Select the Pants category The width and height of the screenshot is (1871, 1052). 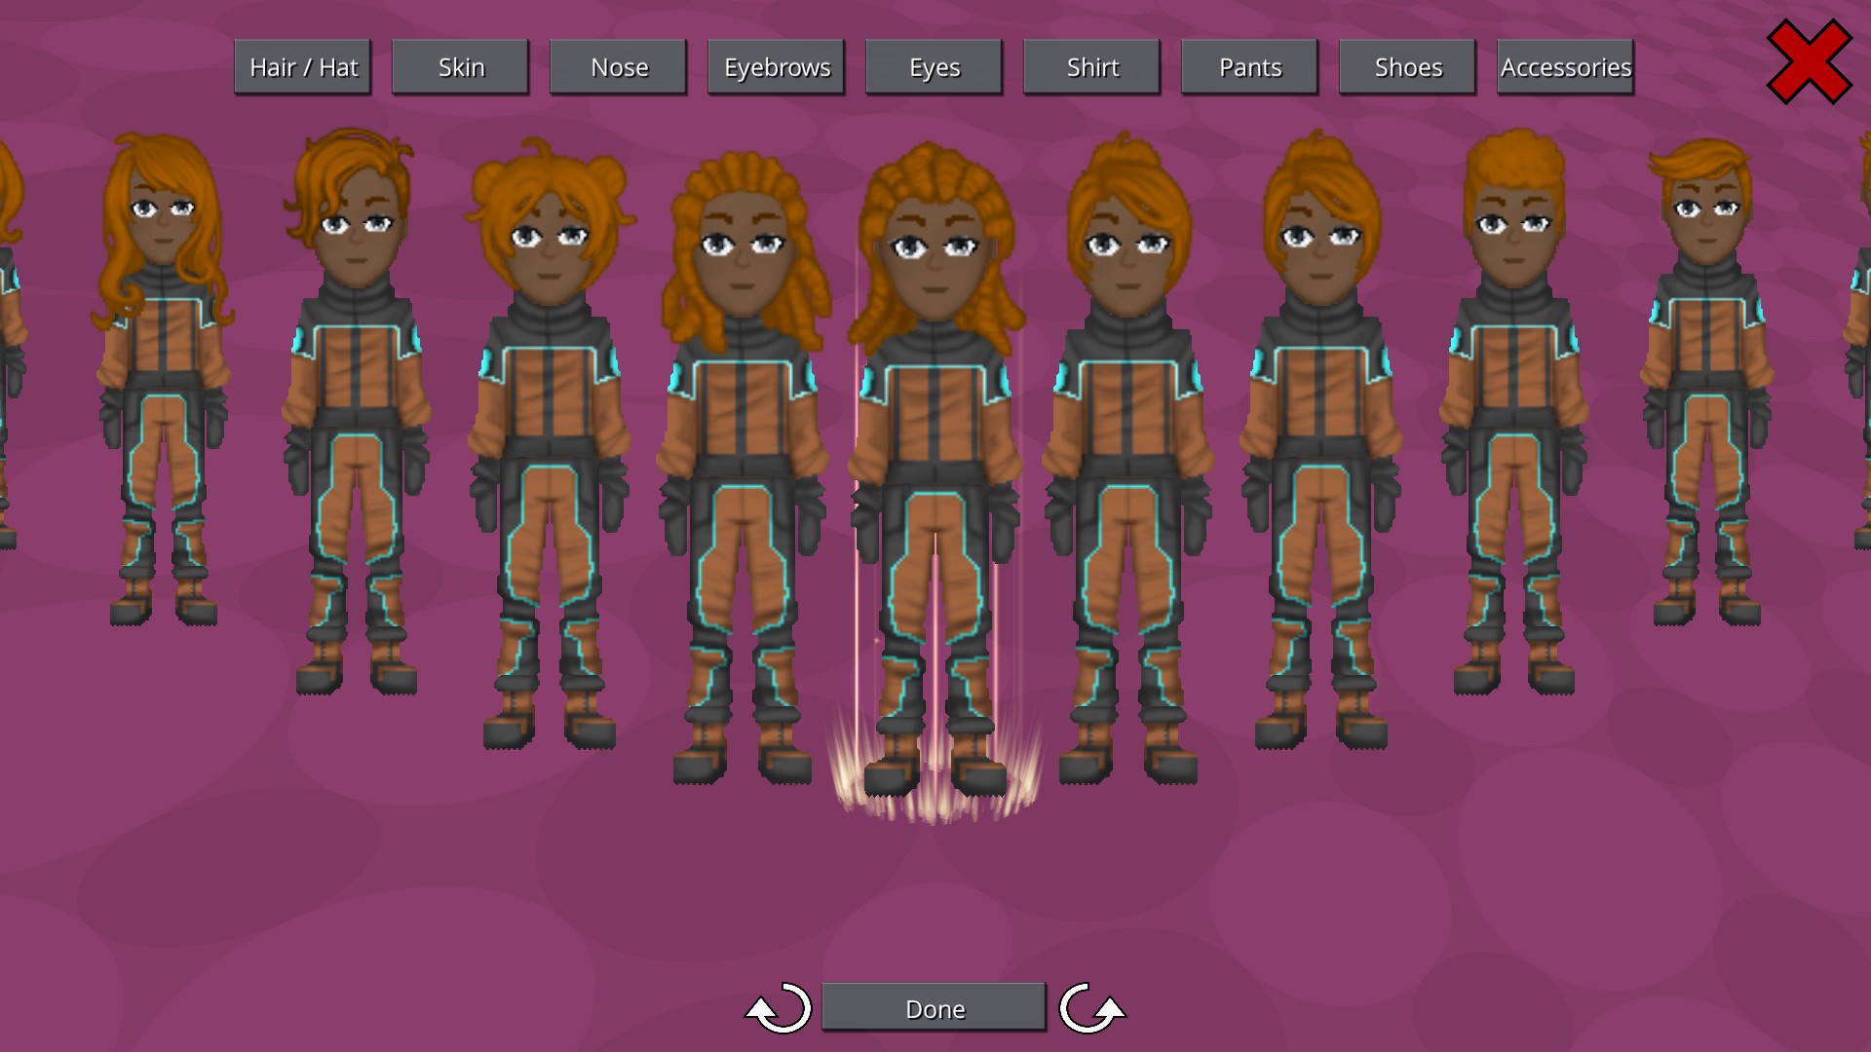pyautogui.click(x=1249, y=67)
